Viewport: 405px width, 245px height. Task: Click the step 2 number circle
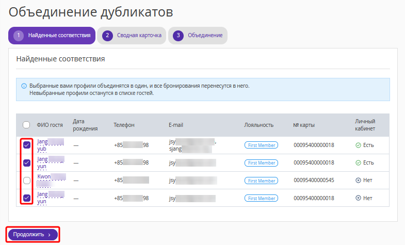coord(108,36)
